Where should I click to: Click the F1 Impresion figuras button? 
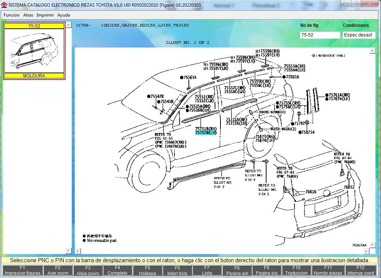[22, 270]
